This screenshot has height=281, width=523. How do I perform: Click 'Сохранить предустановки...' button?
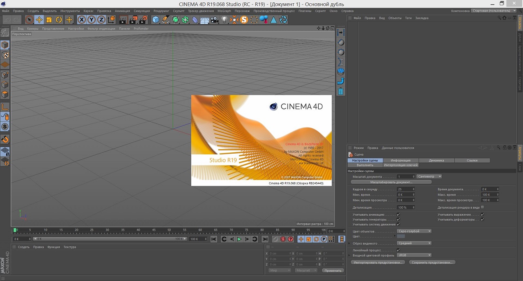[x=432, y=263]
